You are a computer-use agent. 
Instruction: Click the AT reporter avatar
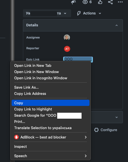click(x=67, y=49)
